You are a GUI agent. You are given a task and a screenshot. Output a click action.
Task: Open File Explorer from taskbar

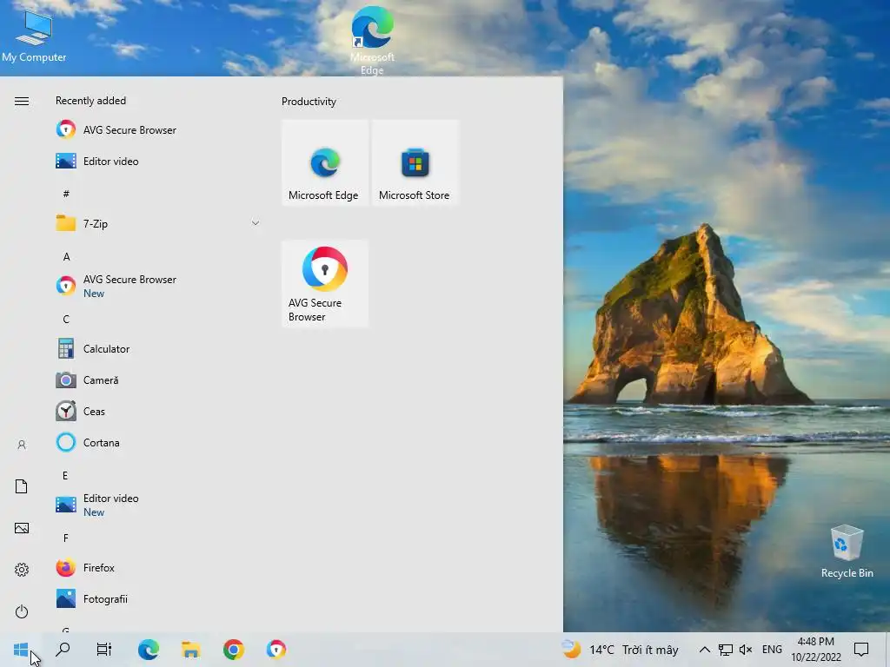click(x=190, y=650)
